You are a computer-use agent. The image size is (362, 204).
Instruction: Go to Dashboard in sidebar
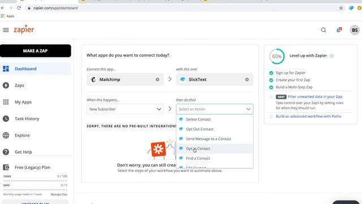35,69
